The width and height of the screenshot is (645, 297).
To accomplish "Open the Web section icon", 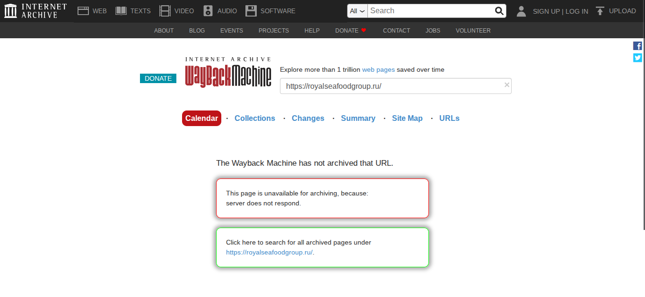I will pyautogui.click(x=83, y=11).
